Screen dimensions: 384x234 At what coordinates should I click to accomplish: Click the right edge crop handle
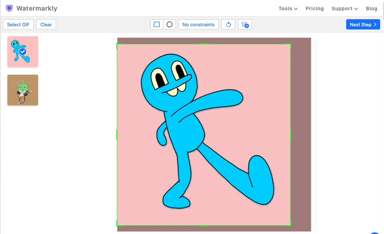point(291,135)
